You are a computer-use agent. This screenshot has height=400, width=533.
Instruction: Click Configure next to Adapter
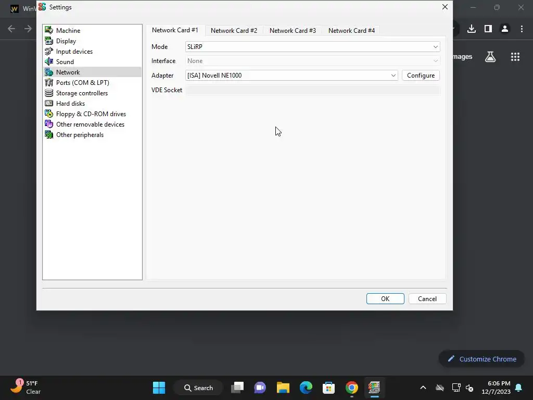(x=421, y=75)
